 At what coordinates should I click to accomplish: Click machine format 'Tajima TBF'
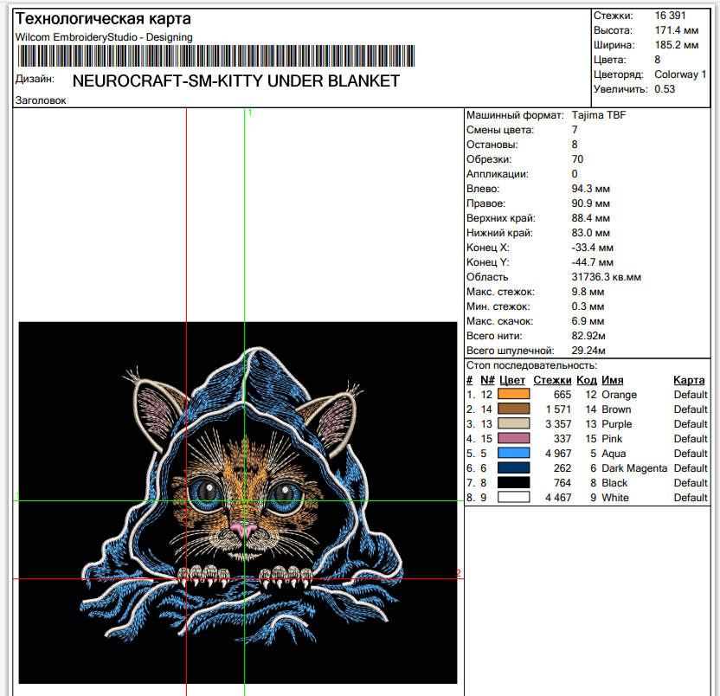coord(599,115)
